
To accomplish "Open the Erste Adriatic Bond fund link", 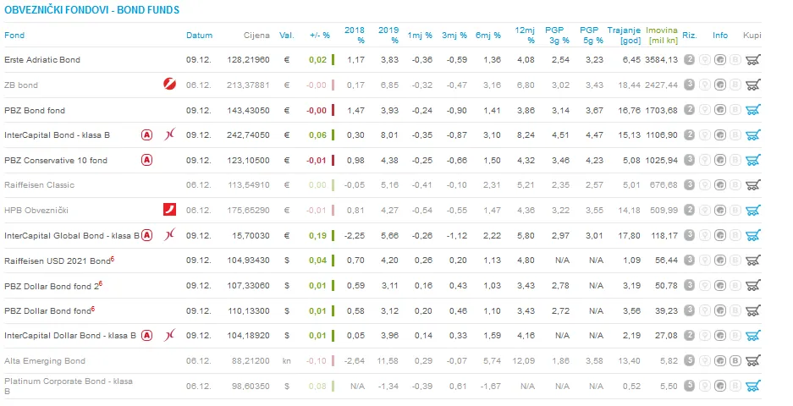I will pos(42,60).
